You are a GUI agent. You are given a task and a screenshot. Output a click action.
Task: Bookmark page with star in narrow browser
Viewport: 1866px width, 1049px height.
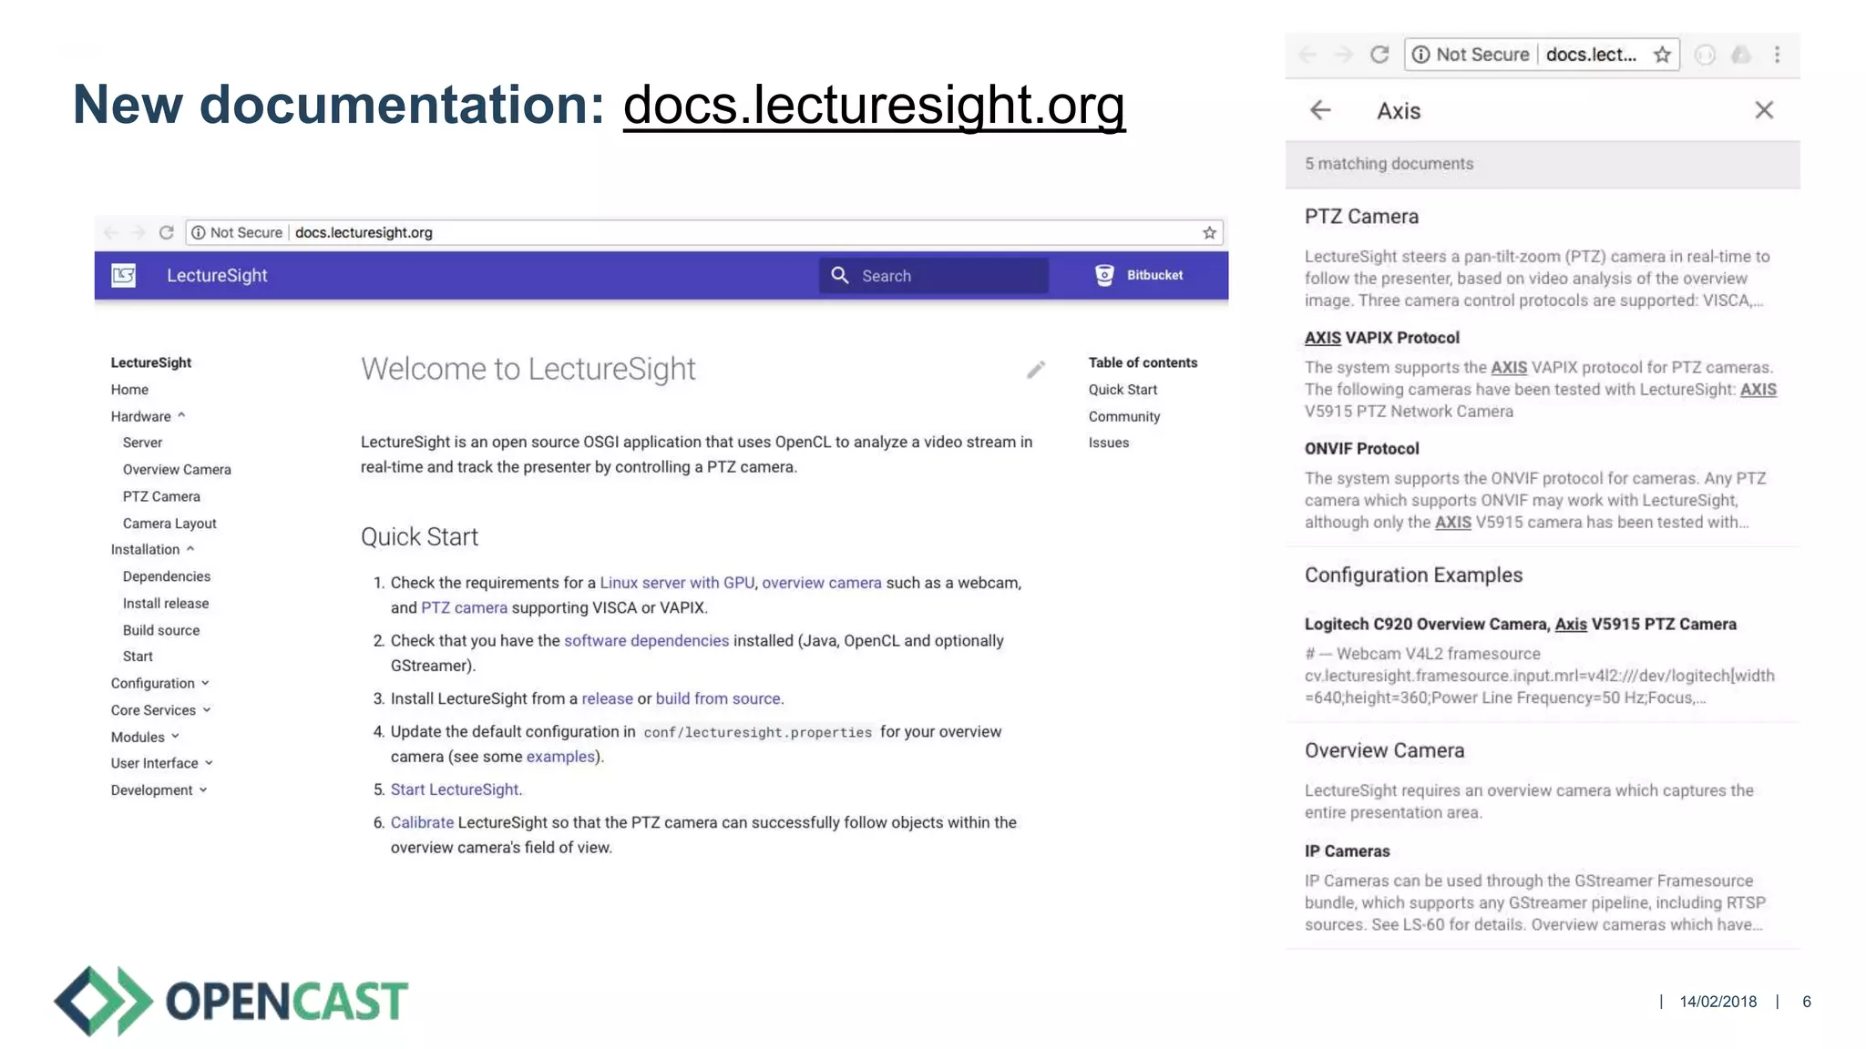[x=1662, y=55]
